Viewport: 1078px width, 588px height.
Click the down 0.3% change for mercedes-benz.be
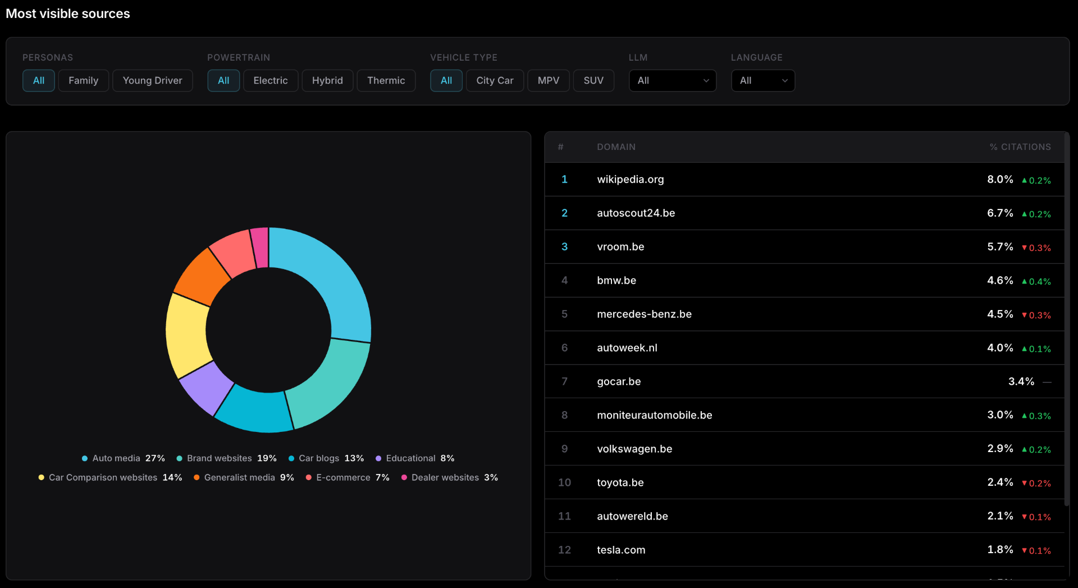[x=1036, y=315]
